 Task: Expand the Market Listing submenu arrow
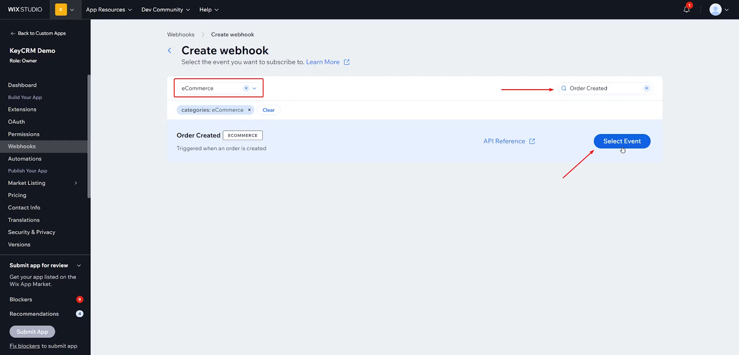click(x=76, y=183)
